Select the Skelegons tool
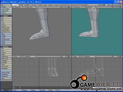The image size is (123, 92). coord(6,60)
